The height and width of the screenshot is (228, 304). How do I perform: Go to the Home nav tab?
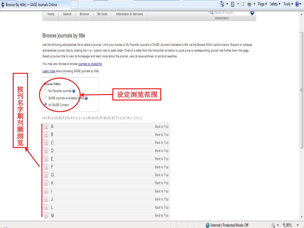[51, 14]
